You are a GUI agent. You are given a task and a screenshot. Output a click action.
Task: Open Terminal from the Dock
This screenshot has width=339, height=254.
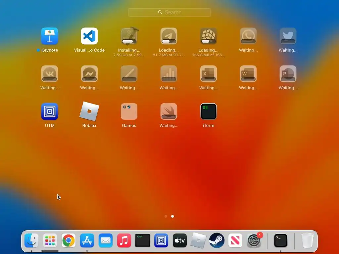pyautogui.click(x=281, y=240)
